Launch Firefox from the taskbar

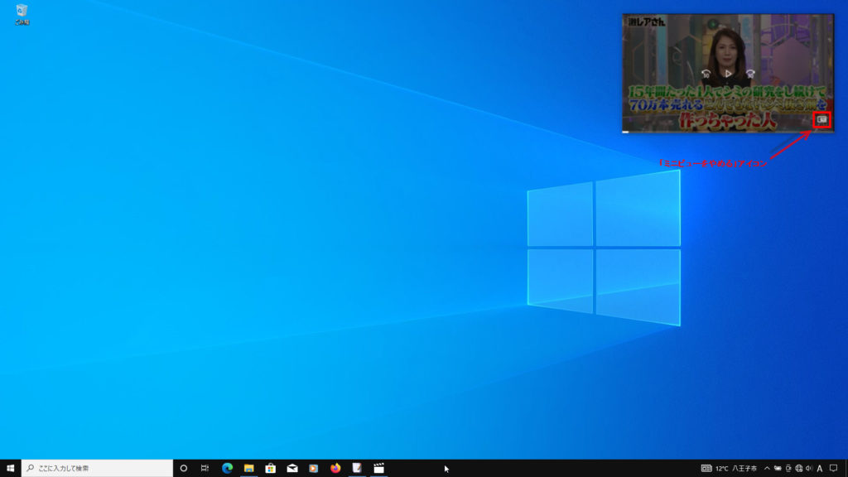coord(335,468)
